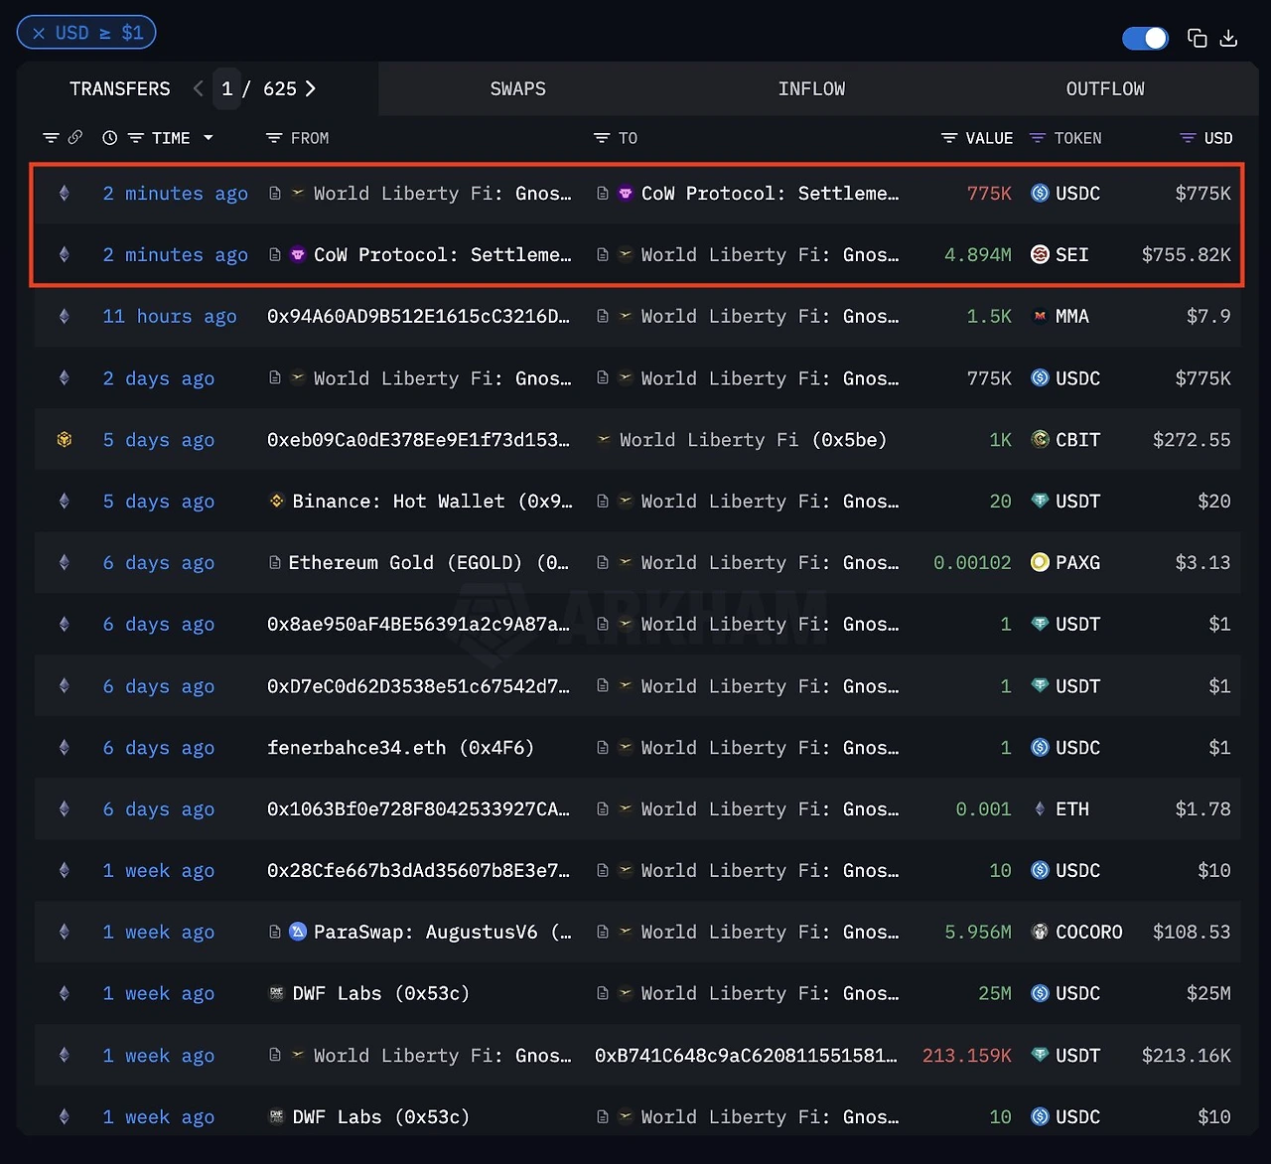Open recipient address 0xB741C648c9aC620811551581

click(x=746, y=1056)
